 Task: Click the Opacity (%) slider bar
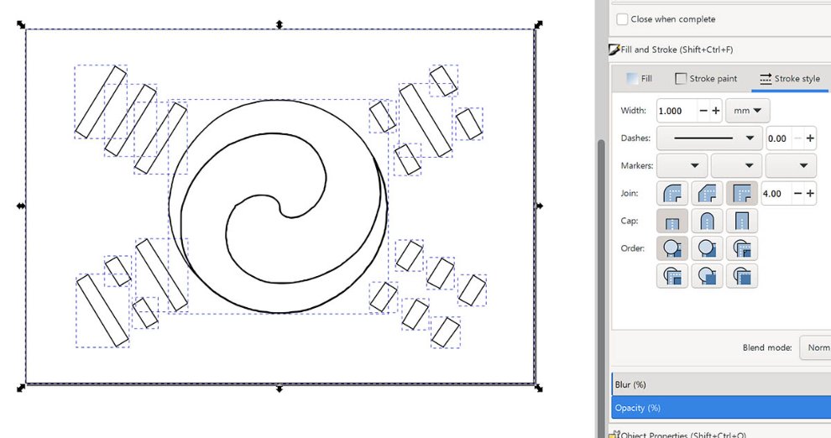pyautogui.click(x=720, y=408)
